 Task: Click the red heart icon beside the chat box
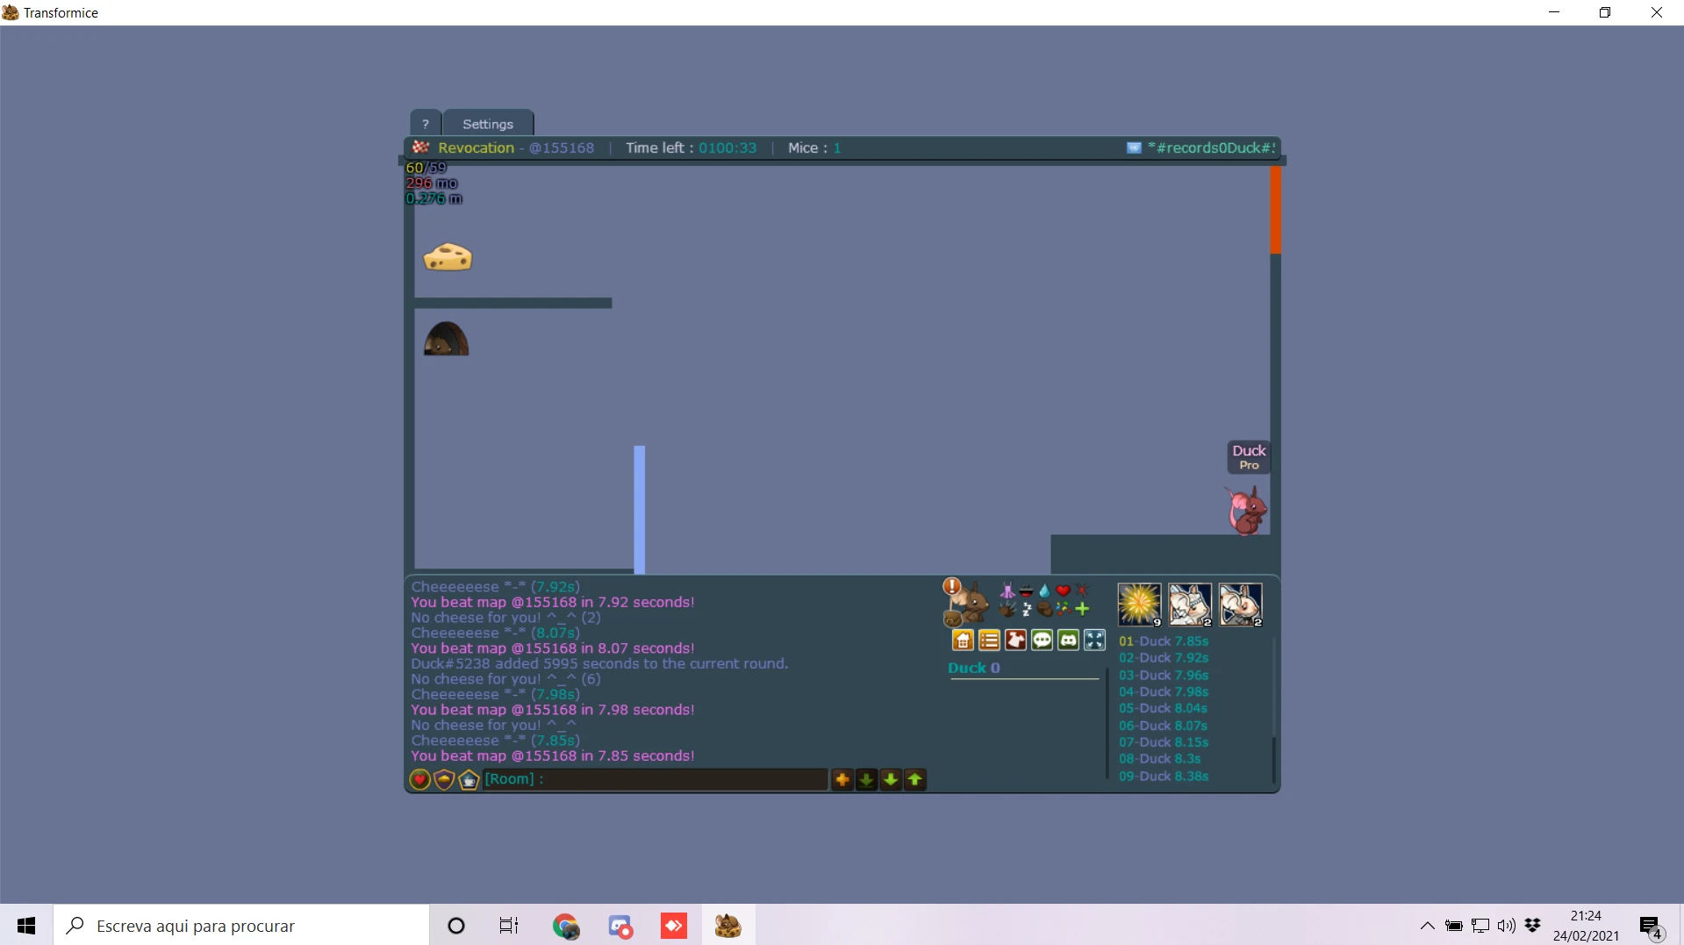click(419, 779)
